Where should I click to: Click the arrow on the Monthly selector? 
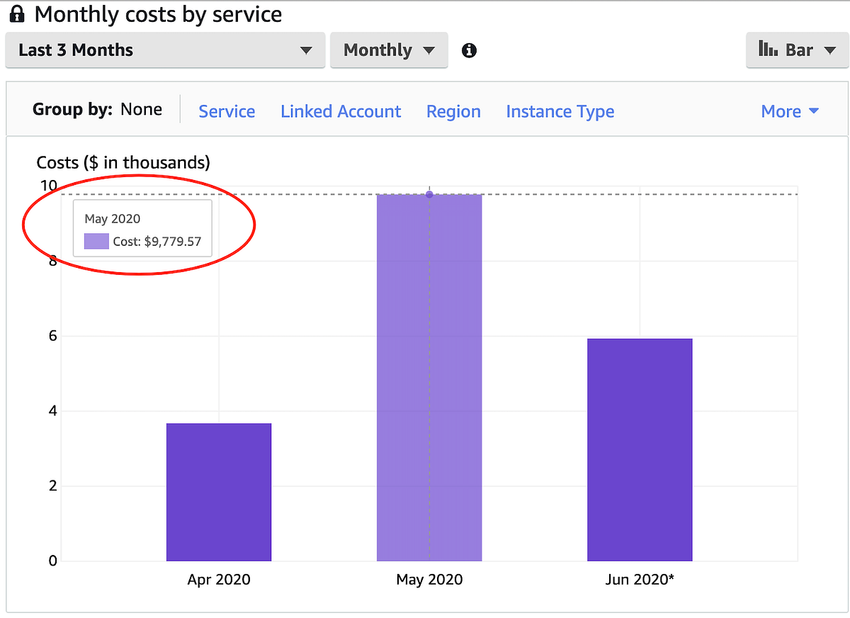pyautogui.click(x=430, y=50)
